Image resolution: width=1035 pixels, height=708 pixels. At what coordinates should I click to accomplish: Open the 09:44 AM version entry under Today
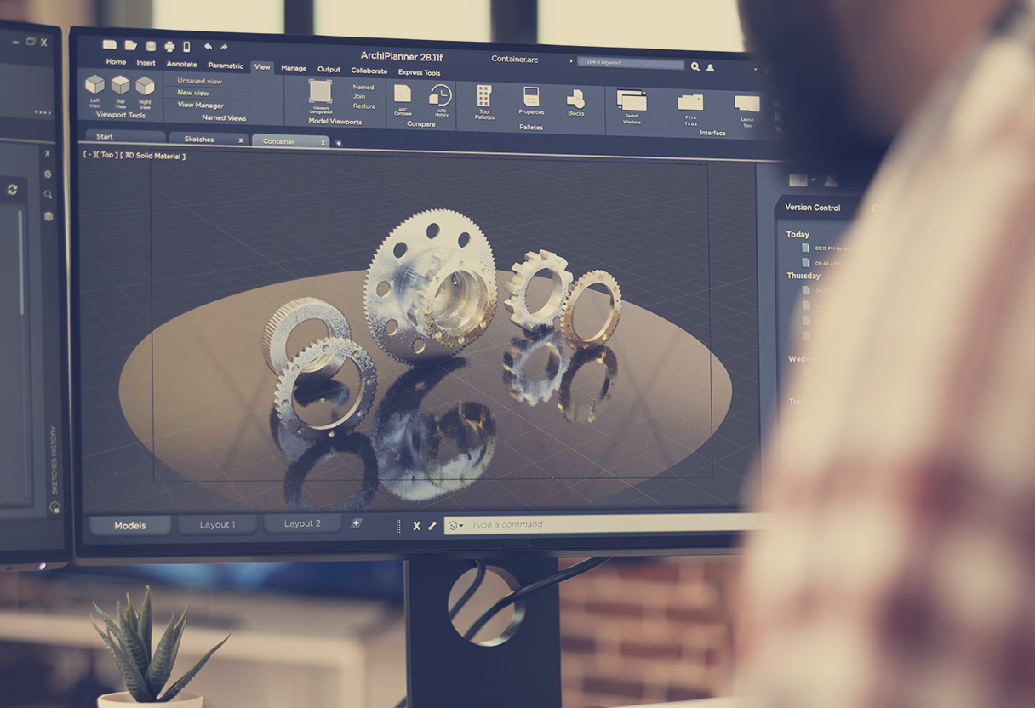pos(825,264)
